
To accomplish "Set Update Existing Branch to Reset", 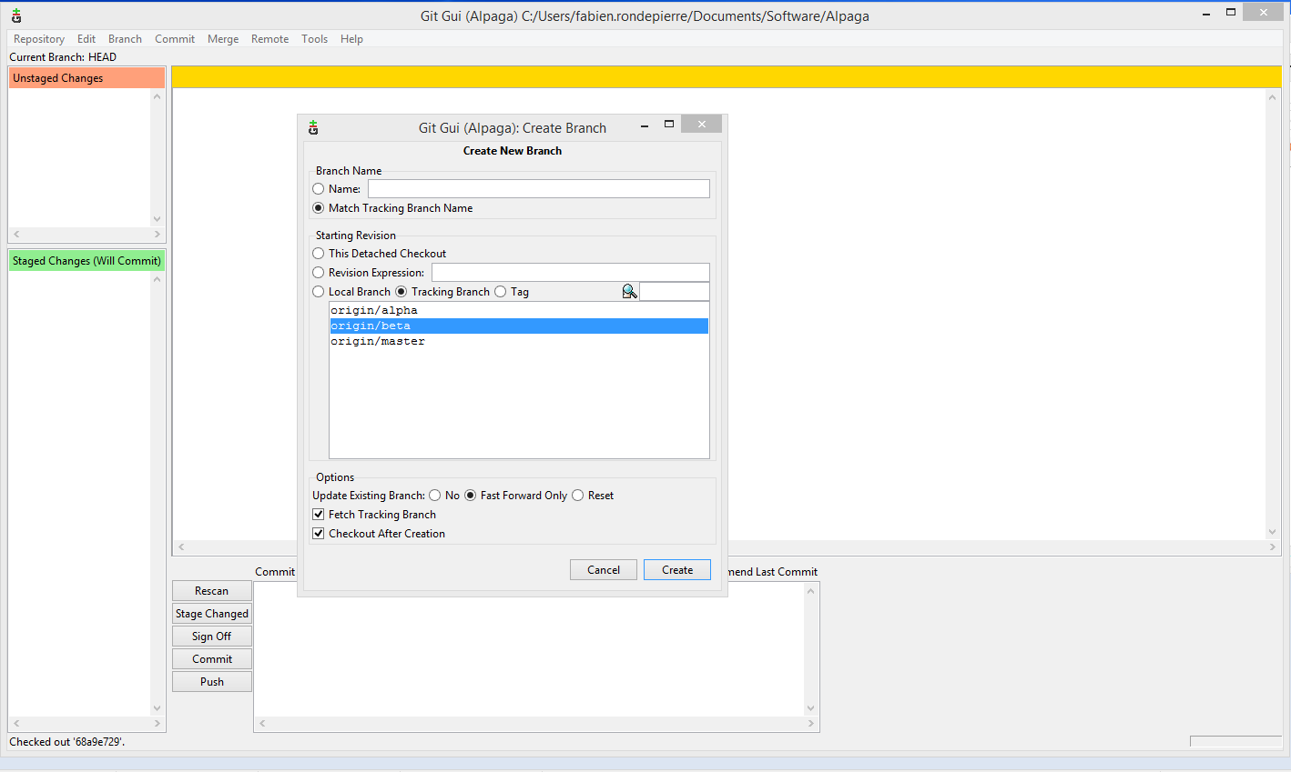I will click(578, 496).
